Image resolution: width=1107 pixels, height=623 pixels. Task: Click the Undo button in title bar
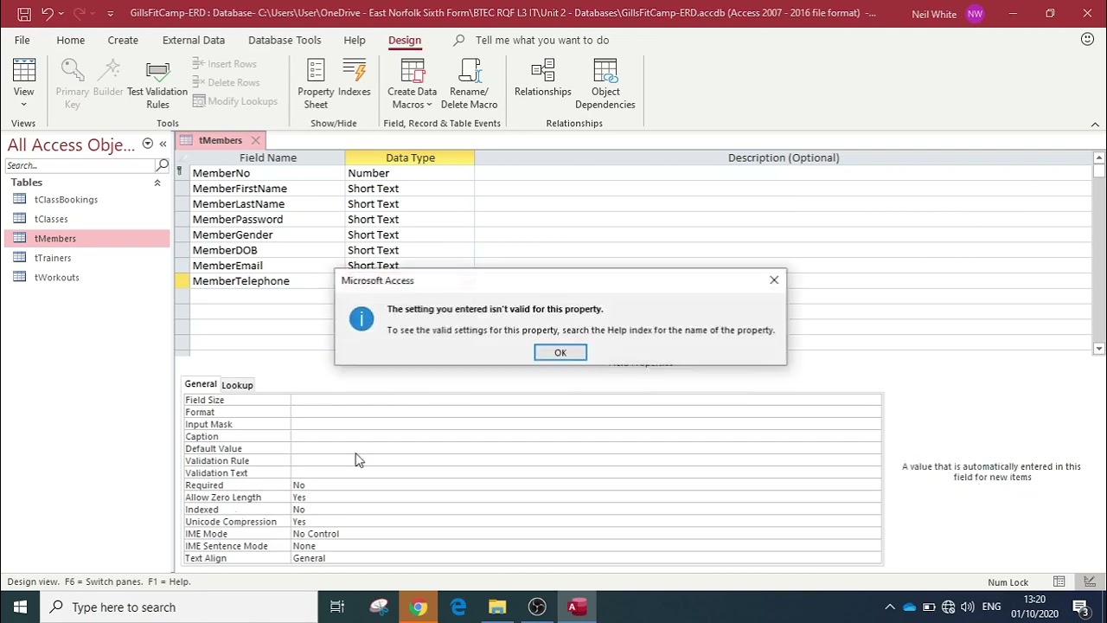point(48,14)
